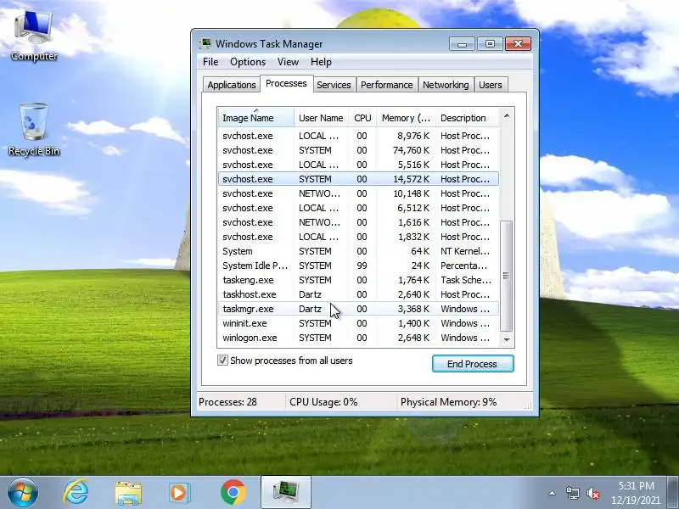This screenshot has width=679, height=509.
Task: Select the winlogon.exe row
Action: click(x=358, y=338)
